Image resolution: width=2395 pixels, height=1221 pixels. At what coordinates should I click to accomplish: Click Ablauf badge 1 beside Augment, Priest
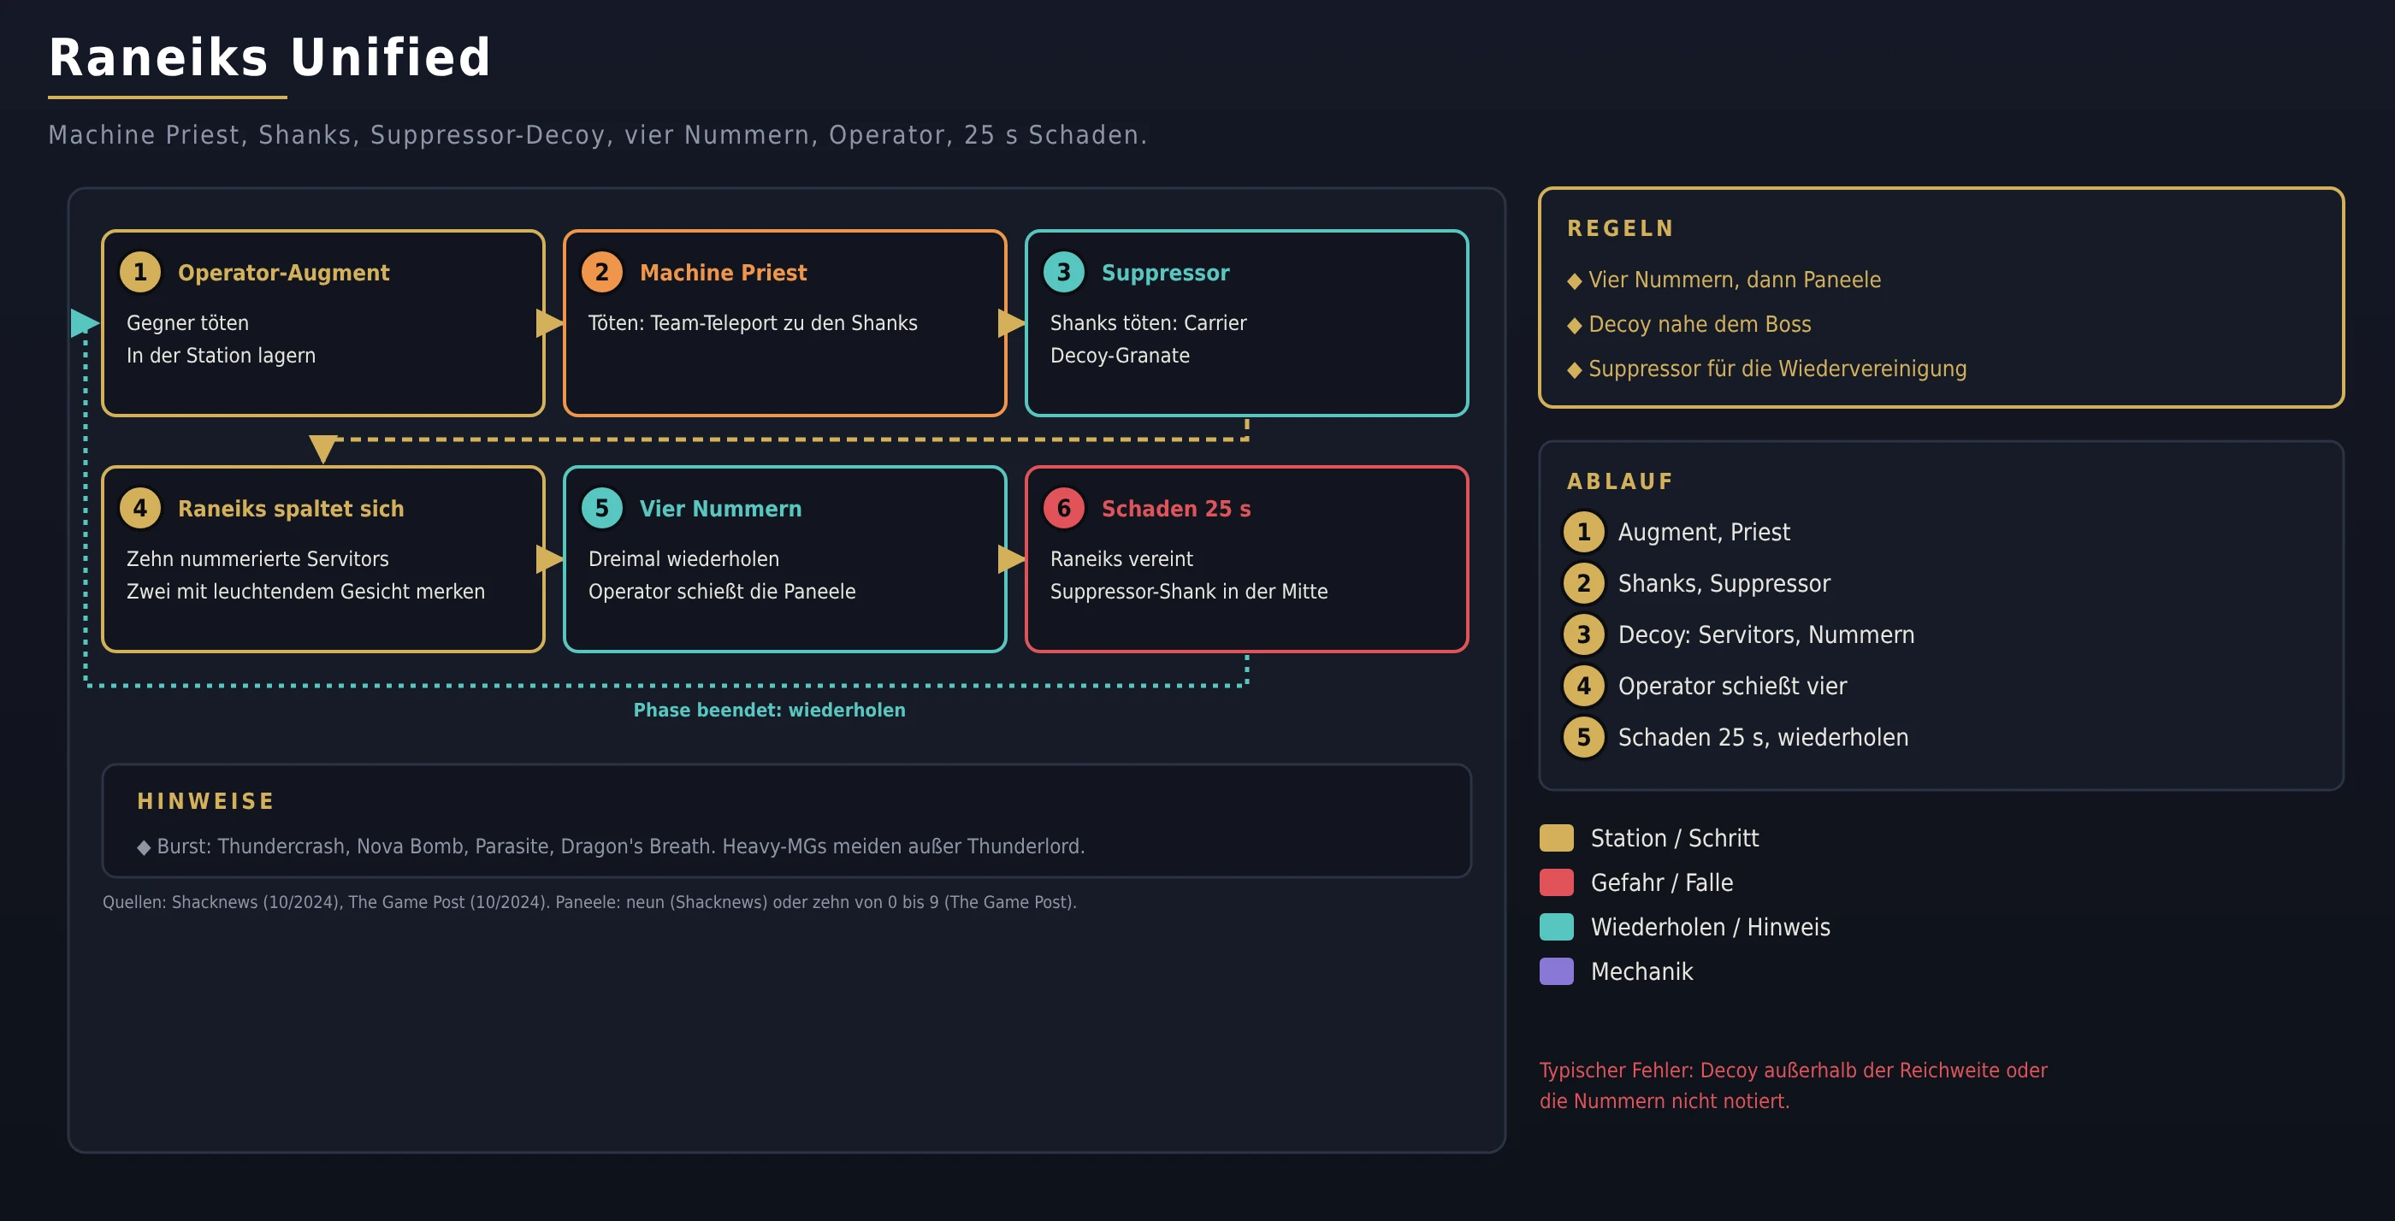click(1583, 533)
